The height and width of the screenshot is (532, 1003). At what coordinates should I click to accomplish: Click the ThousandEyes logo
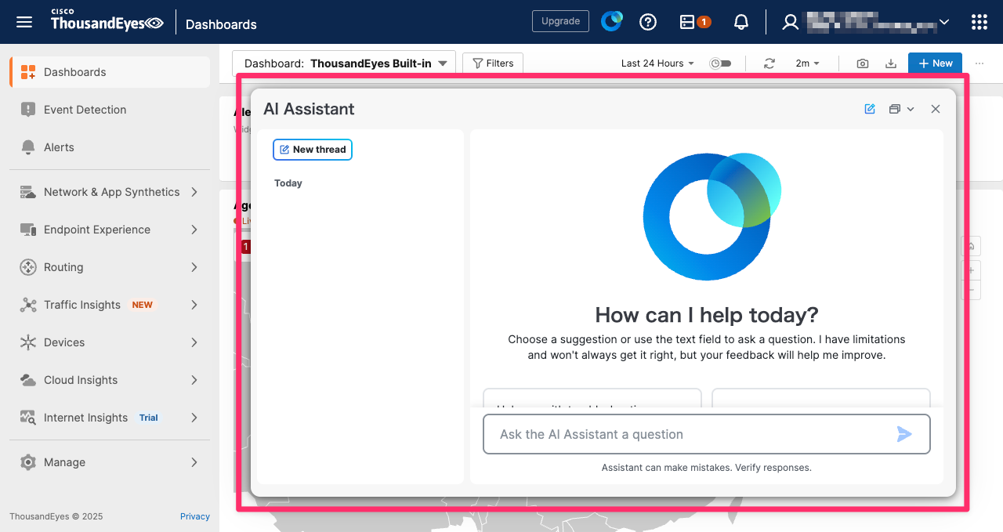pos(107,20)
